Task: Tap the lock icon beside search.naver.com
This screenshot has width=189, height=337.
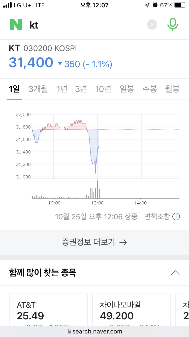Action: [69, 331]
